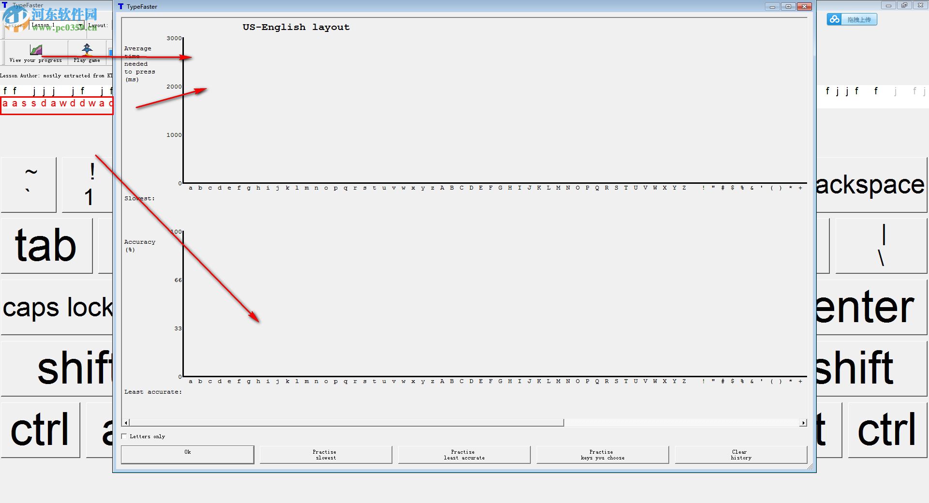Click the chart scrollbar right arrow
This screenshot has width=929, height=503.
[x=803, y=423]
